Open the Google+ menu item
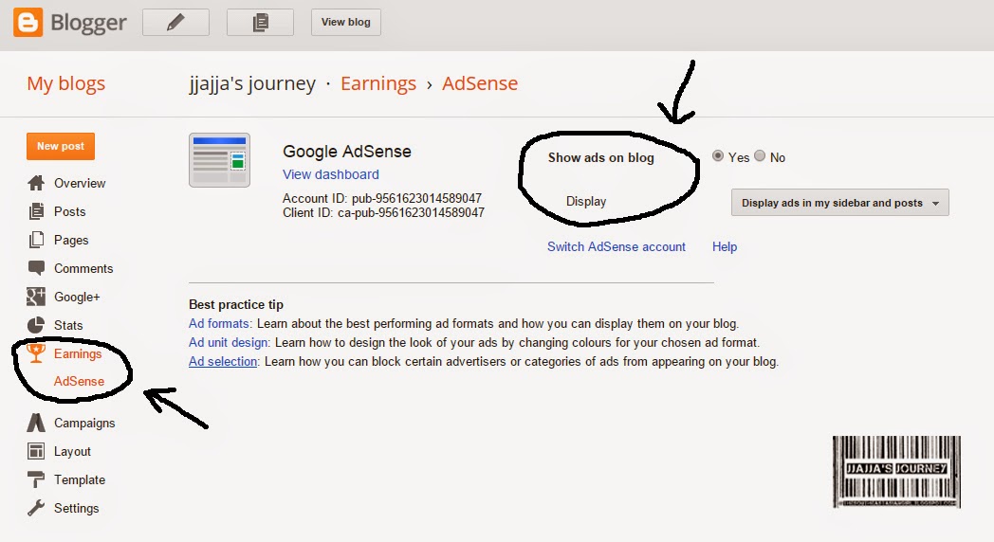Viewport: 994px width, 542px height. tap(77, 297)
